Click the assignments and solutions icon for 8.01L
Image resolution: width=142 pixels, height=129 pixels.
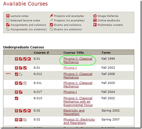pos(21,83)
